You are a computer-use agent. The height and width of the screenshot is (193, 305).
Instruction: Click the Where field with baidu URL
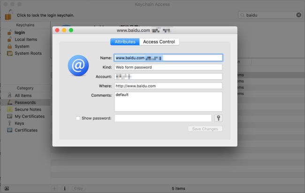pos(168,86)
